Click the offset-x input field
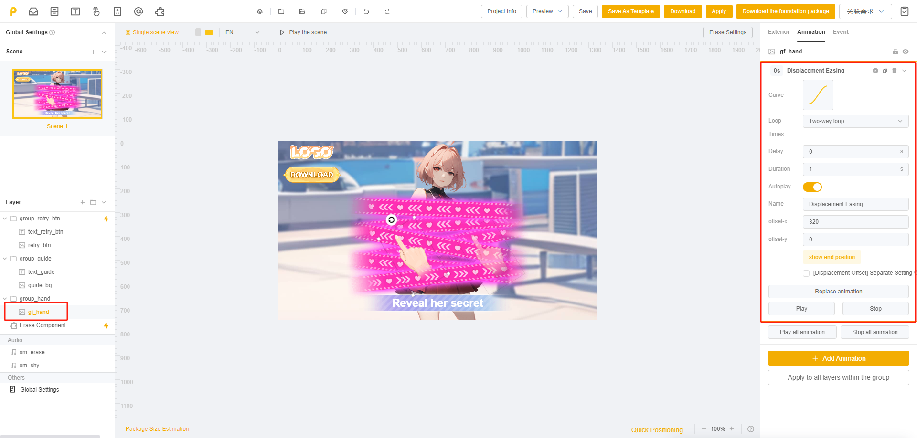Viewport: 917px width, 438px height. click(x=855, y=222)
